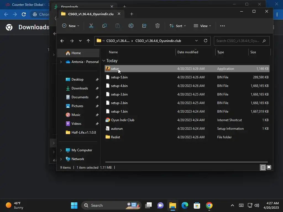Collapse the Today group
The height and width of the screenshot is (212, 283).
point(104,61)
